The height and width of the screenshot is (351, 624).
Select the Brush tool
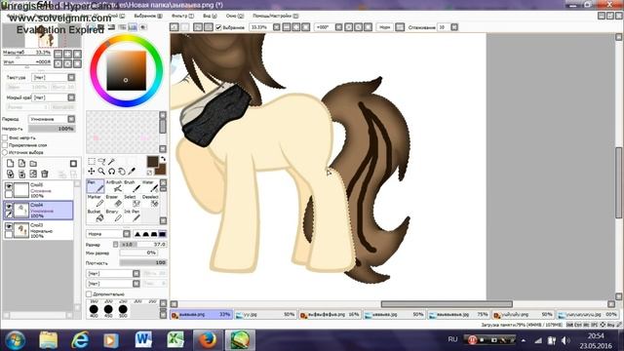(x=132, y=186)
